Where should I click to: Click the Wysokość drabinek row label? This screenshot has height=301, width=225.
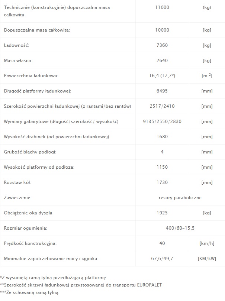(57, 137)
